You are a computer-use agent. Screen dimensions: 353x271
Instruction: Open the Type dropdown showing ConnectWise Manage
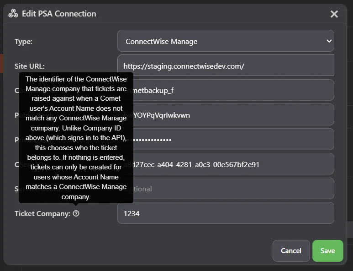(x=226, y=41)
